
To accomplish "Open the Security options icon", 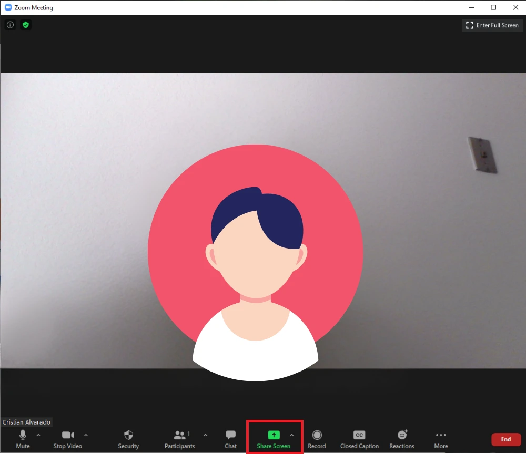I will tap(128, 439).
